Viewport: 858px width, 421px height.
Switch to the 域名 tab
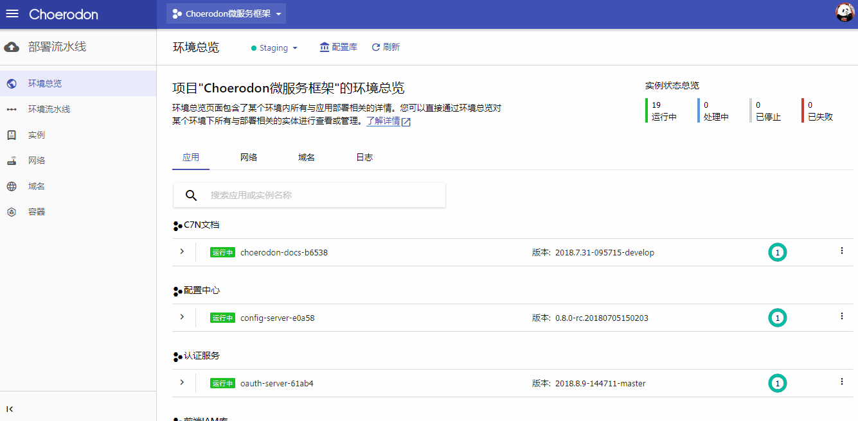tap(307, 157)
